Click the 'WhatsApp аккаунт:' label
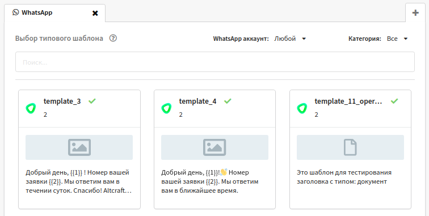The width and height of the screenshot is (429, 216). tap(241, 39)
